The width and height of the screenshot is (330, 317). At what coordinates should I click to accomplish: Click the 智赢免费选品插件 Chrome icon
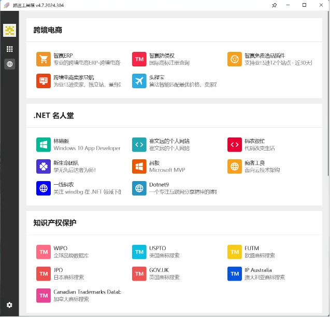click(235, 59)
